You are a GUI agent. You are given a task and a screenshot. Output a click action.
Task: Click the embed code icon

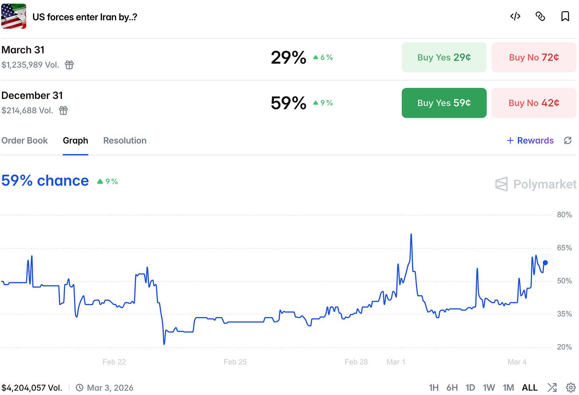(x=515, y=16)
